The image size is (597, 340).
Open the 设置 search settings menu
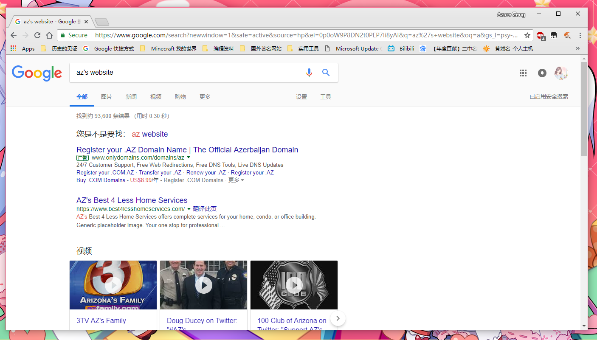coord(301,97)
